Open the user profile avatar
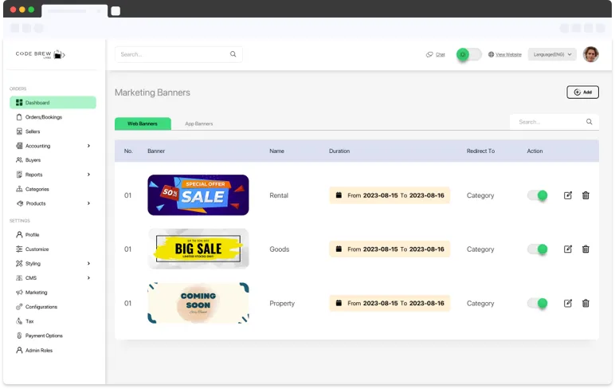This screenshot has width=615, height=389. 590,54
